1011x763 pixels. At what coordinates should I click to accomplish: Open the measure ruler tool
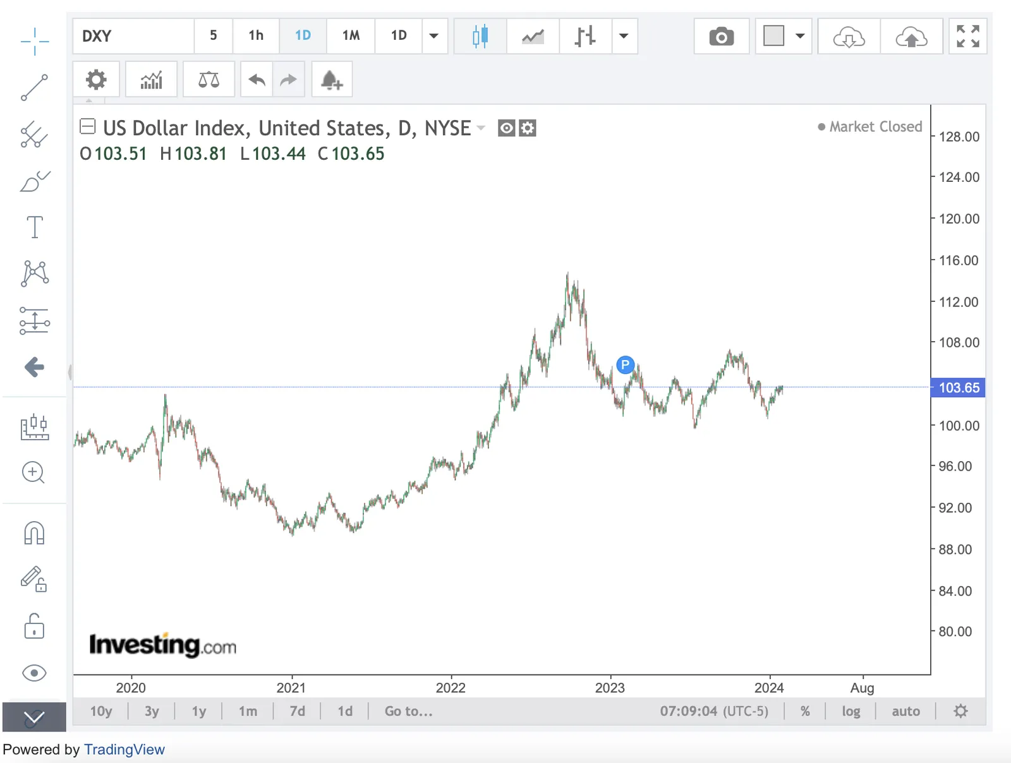click(x=35, y=427)
